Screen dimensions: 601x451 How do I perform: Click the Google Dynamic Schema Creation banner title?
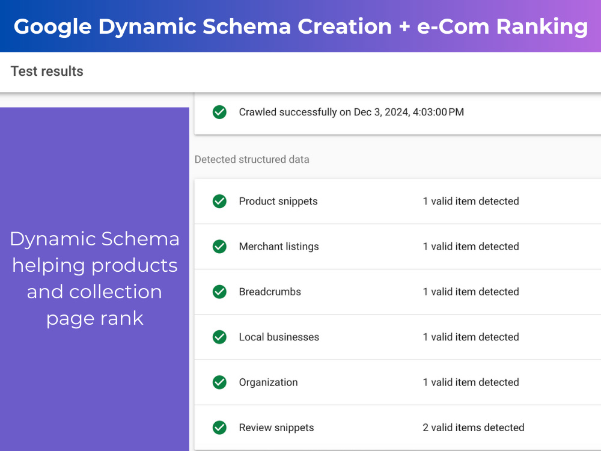(300, 26)
